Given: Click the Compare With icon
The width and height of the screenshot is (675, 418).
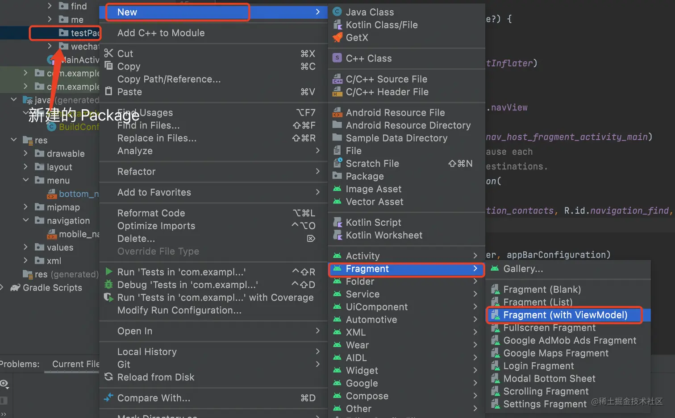Looking at the screenshot, I should [x=108, y=398].
